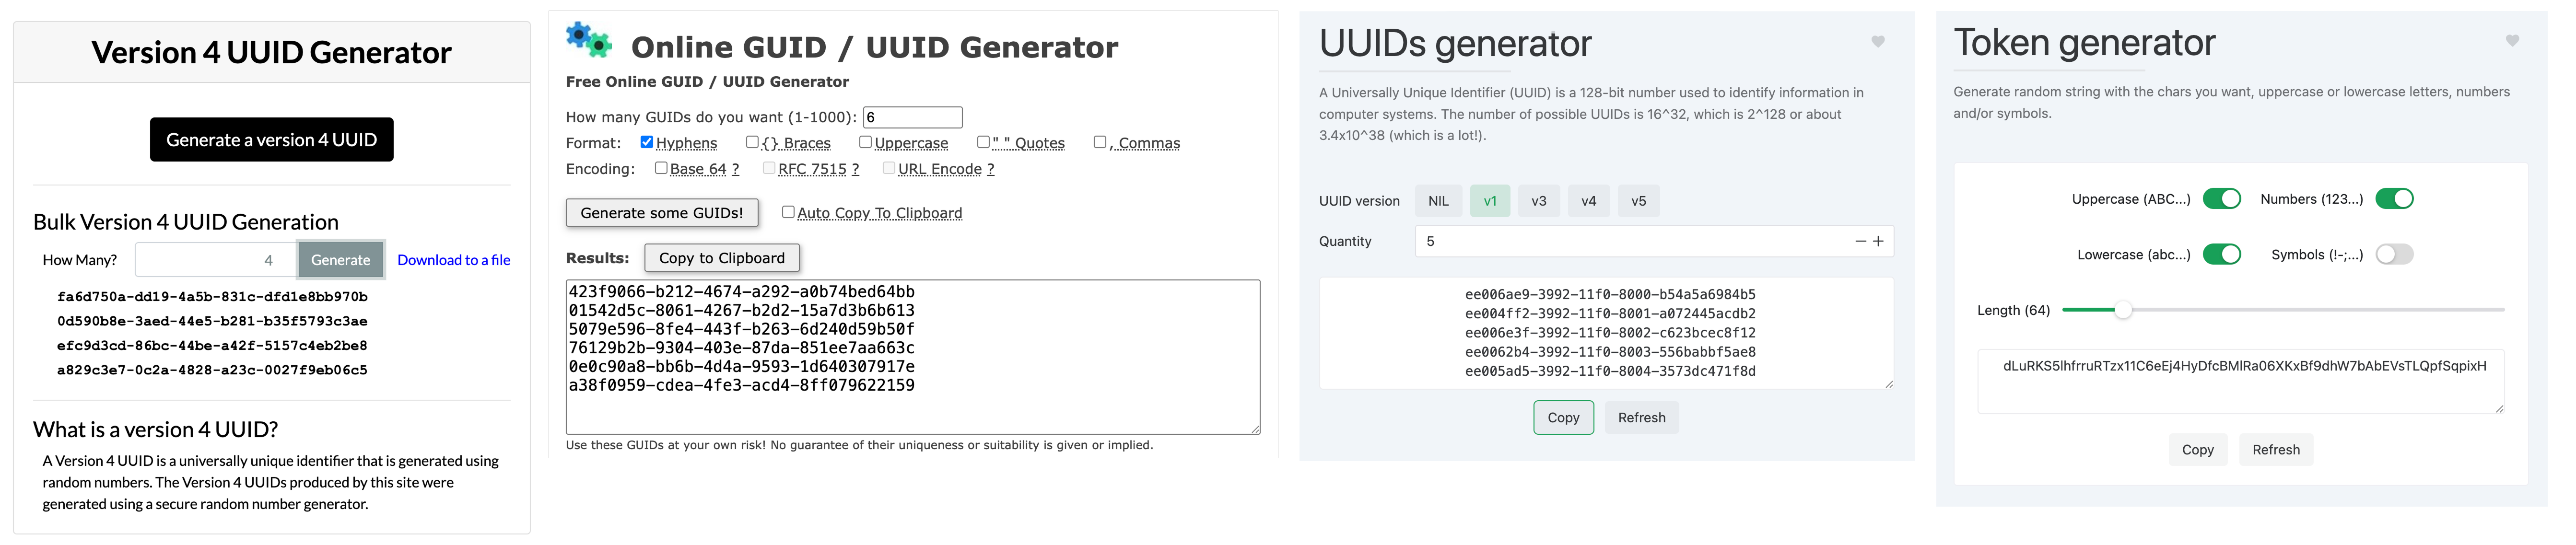Viewport: 2576px width, 545px height.
Task: Favorite the UUIDs generator with heart icon
Action: point(1877,42)
